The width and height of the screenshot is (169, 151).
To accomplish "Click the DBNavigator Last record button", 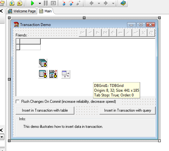I will [105, 33].
